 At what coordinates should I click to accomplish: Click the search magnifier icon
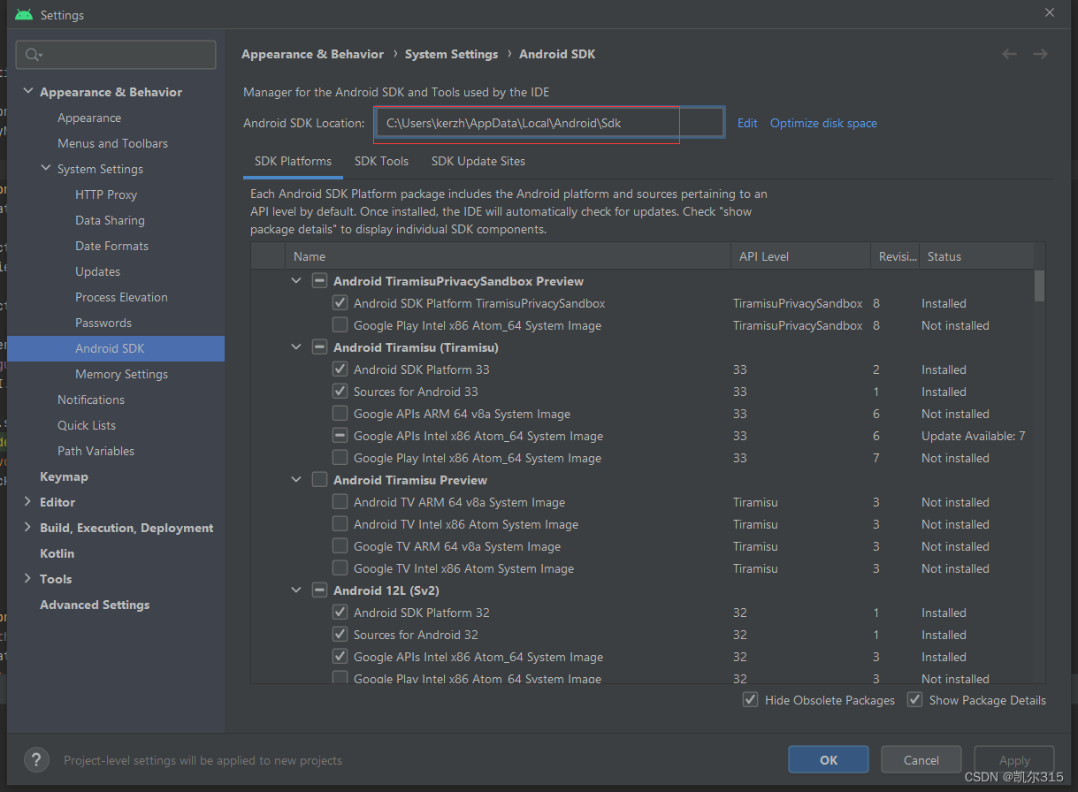click(32, 55)
